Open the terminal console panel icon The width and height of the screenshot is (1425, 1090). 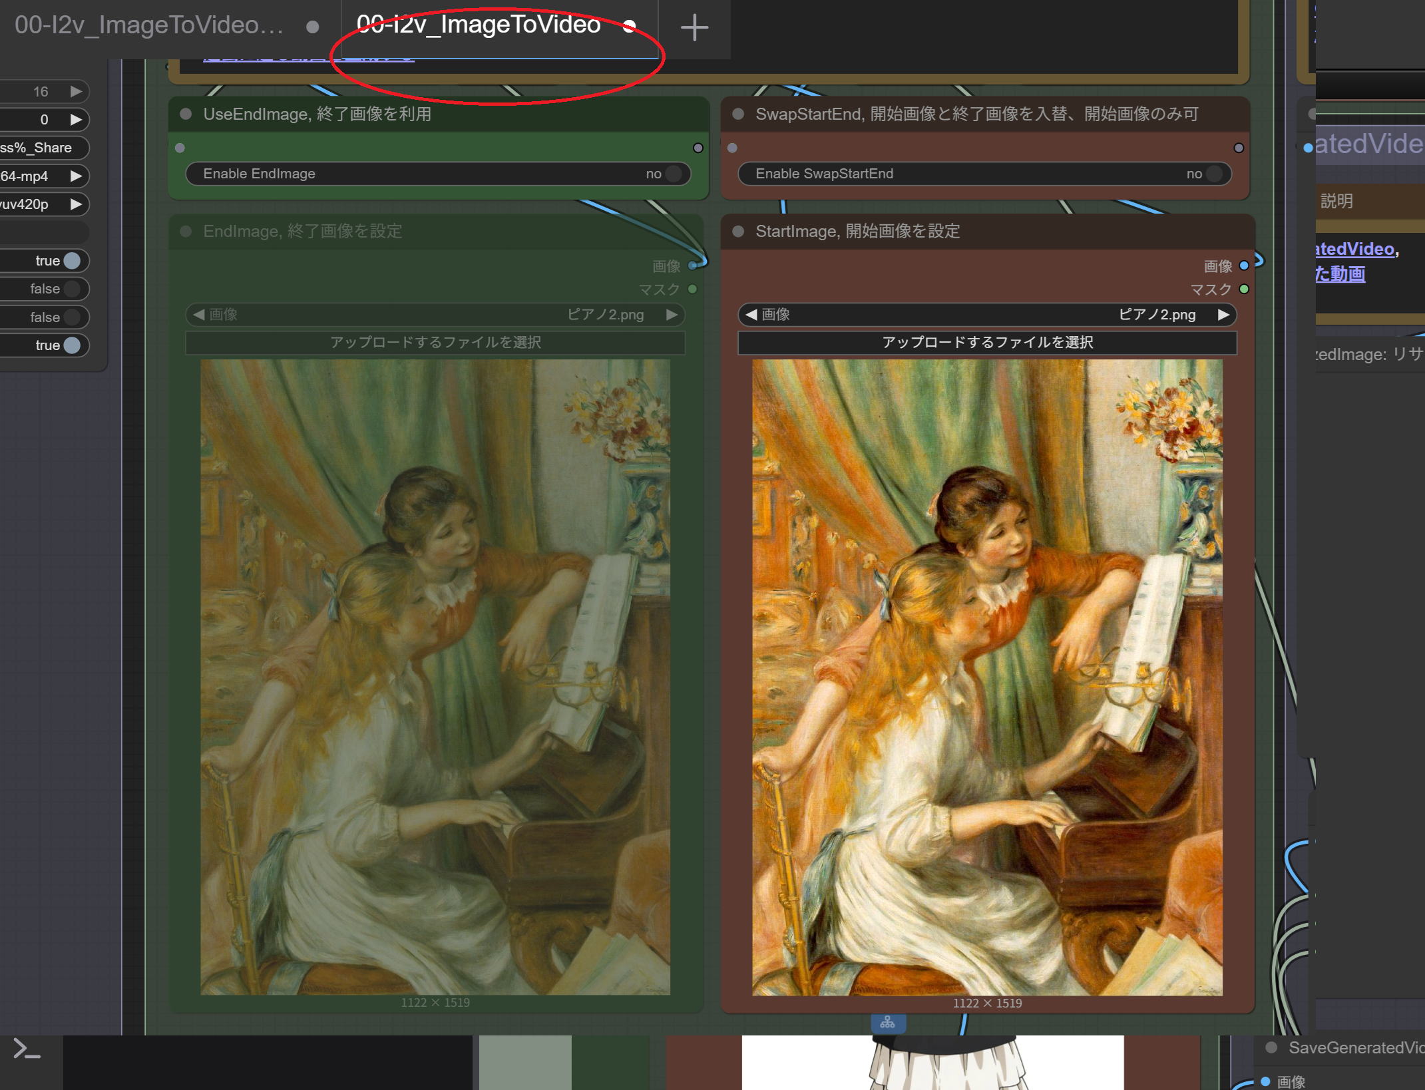pos(27,1049)
